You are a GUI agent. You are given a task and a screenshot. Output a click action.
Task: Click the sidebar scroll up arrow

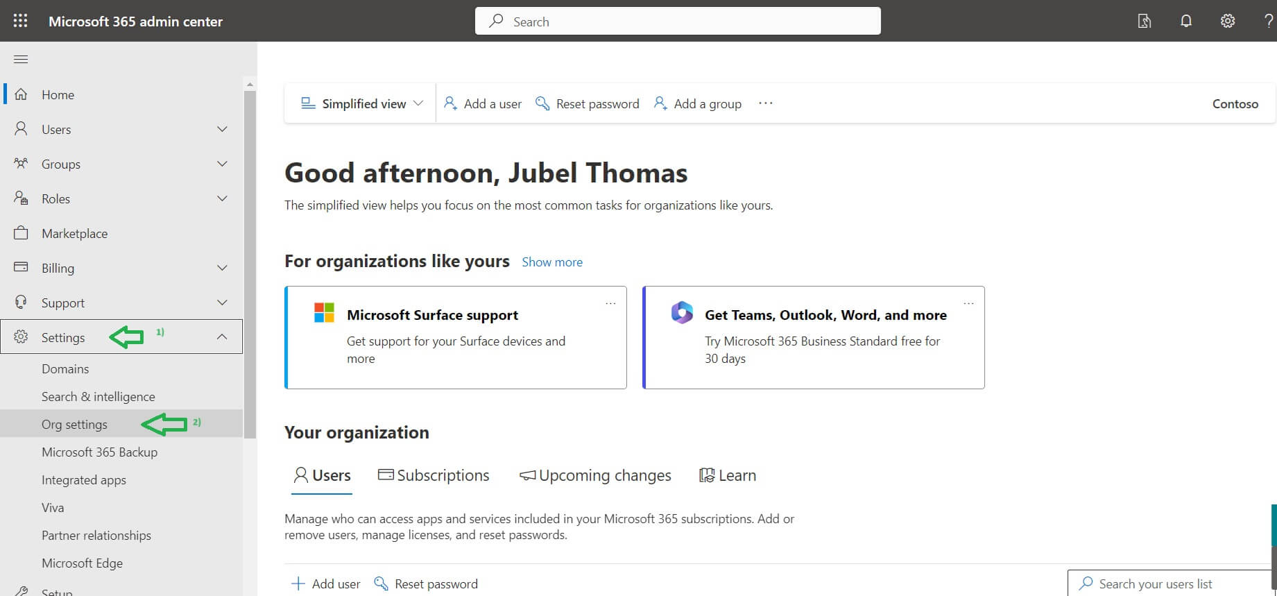(x=250, y=84)
